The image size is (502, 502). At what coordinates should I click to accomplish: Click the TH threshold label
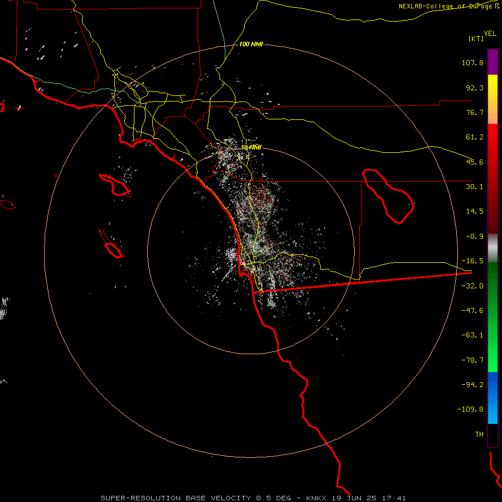[x=479, y=435]
